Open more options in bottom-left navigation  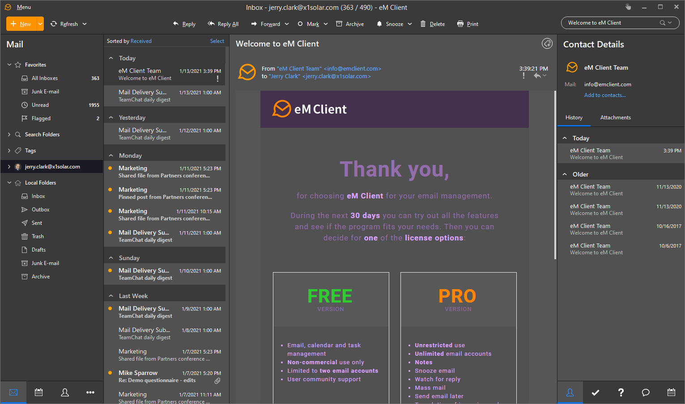pyautogui.click(x=90, y=392)
